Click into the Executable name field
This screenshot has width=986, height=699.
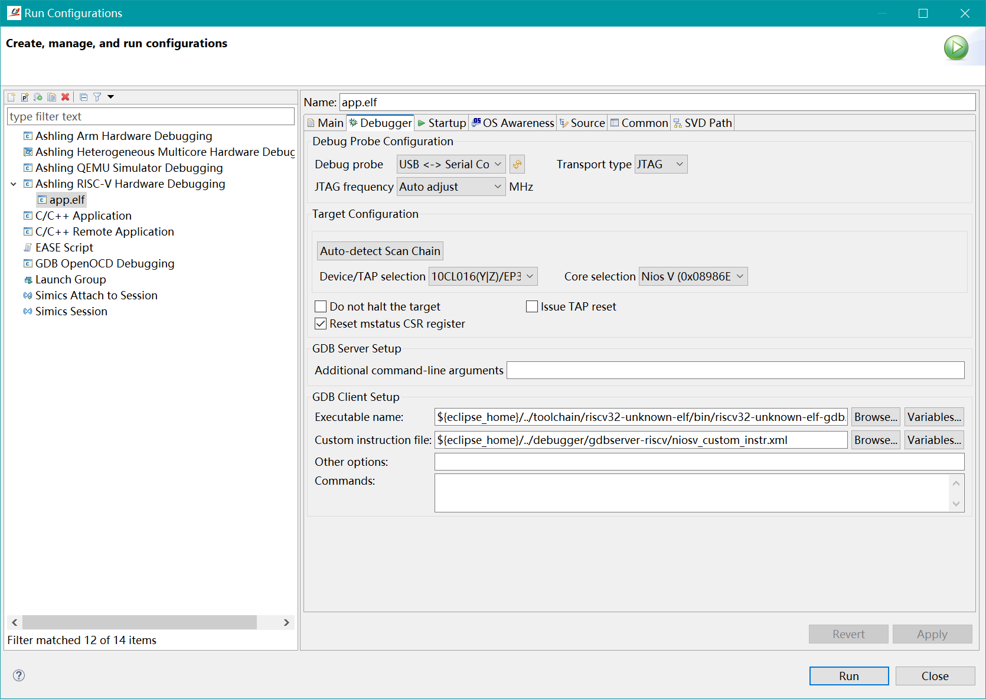641,417
